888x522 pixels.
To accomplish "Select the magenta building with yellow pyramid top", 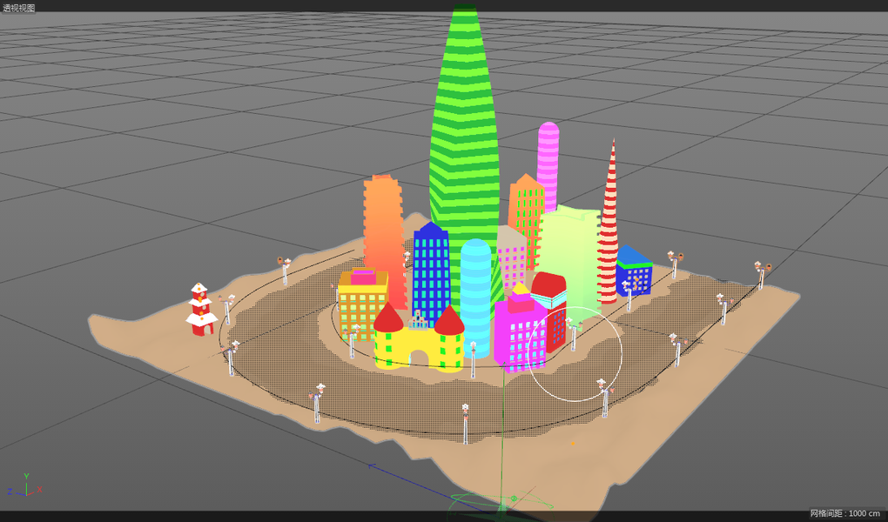I will click(520, 331).
